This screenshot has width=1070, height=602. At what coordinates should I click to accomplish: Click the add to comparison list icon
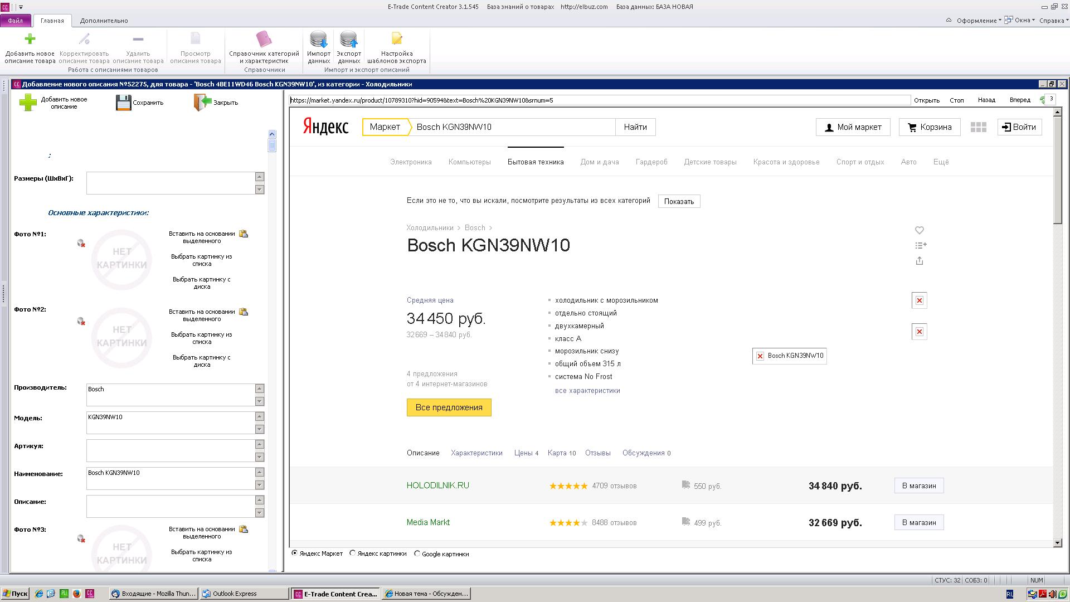pos(921,245)
